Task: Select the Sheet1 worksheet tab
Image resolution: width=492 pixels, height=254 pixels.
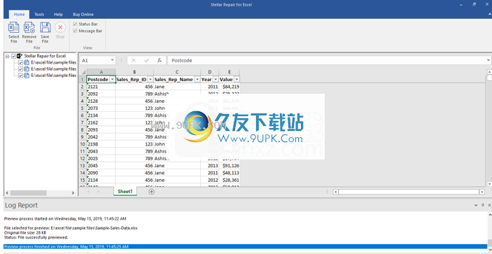Action: [x=125, y=191]
